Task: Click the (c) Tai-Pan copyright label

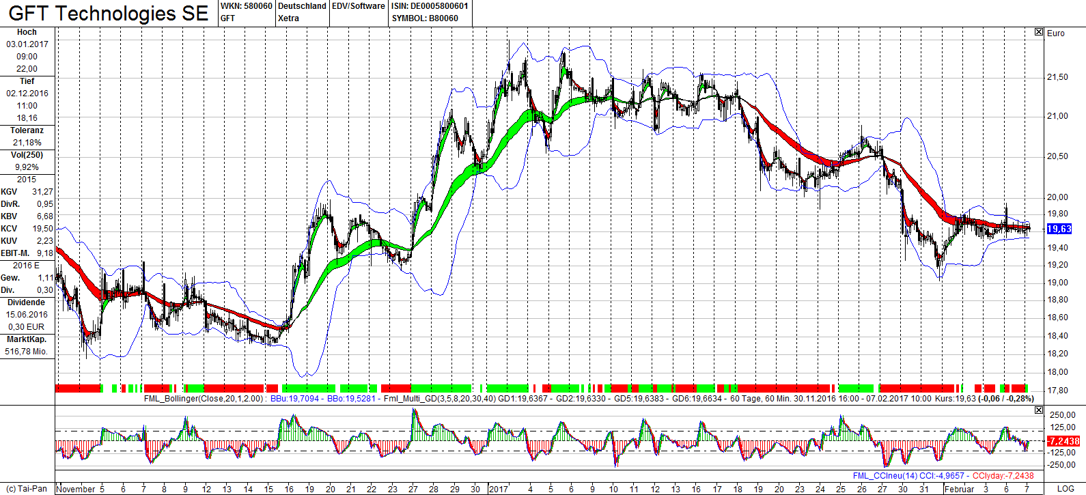Action: pyautogui.click(x=25, y=489)
